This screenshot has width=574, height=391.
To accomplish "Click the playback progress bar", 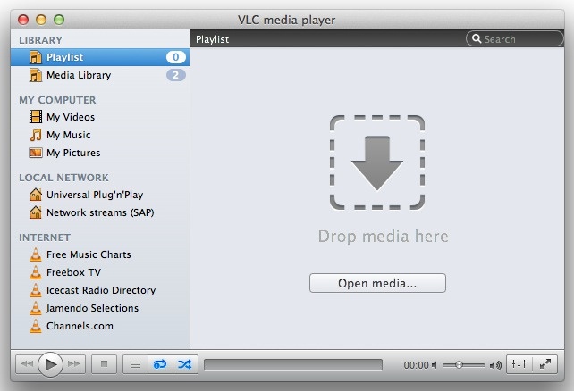I will tap(292, 364).
